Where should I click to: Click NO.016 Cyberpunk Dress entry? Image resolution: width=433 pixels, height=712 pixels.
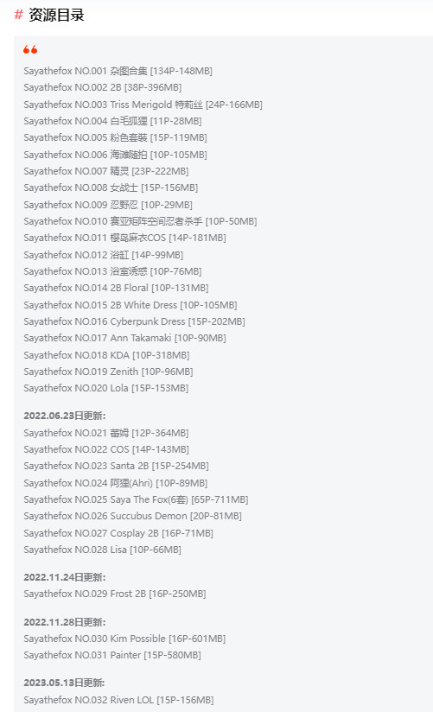(134, 321)
